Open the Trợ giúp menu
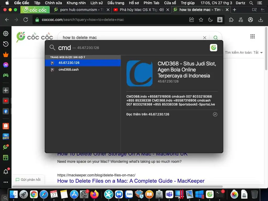 tap(188, 3)
